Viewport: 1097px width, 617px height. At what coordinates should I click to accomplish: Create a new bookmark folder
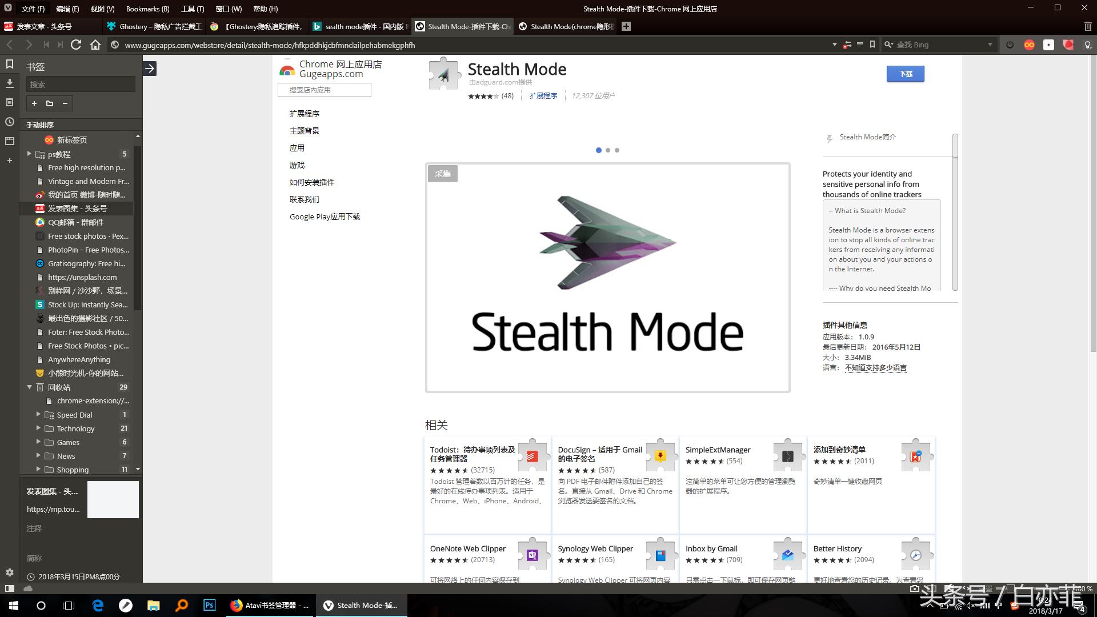(50, 103)
